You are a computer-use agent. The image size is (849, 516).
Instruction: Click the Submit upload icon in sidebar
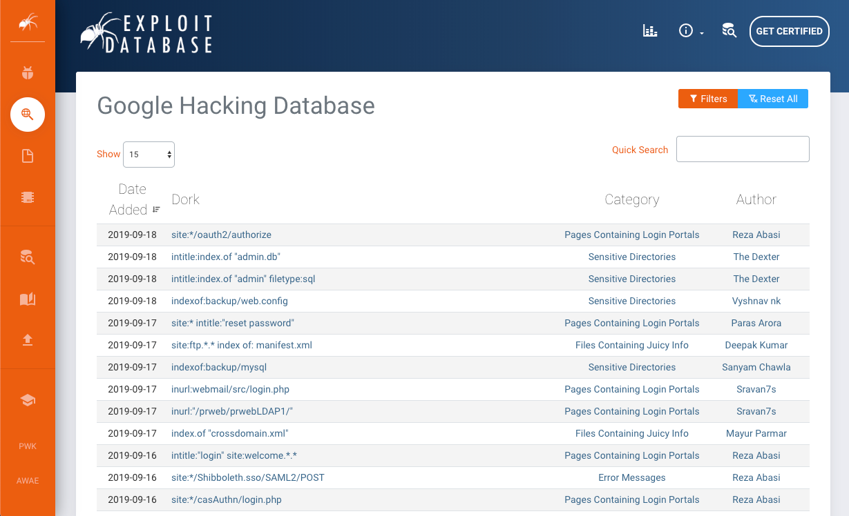(28, 340)
